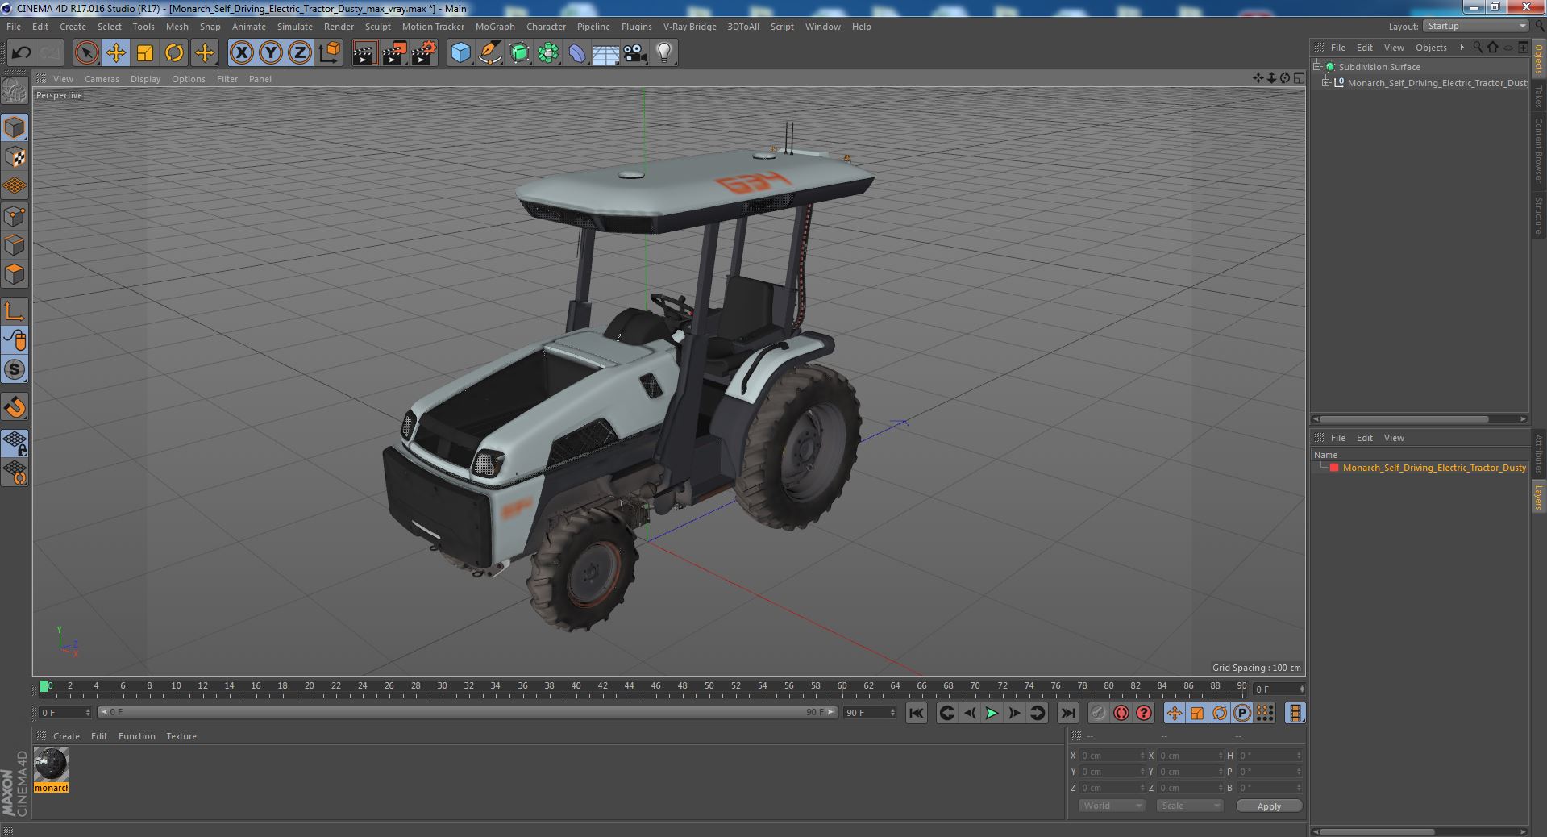Open the spline Pen tool

pyautogui.click(x=489, y=53)
